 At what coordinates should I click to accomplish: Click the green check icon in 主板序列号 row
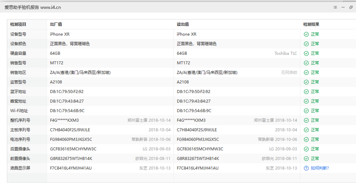[x=306, y=130]
